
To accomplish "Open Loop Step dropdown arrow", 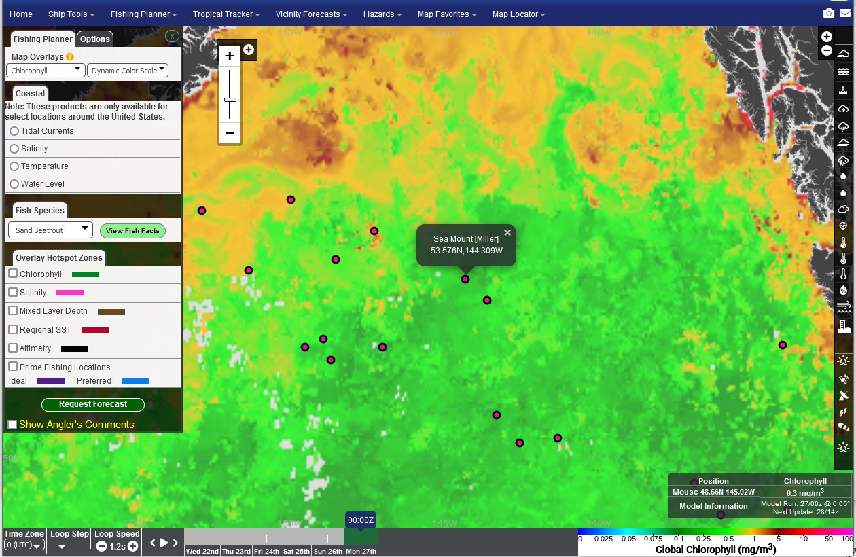I will coord(62,547).
